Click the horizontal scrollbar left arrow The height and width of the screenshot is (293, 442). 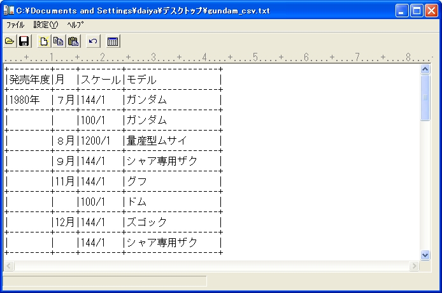point(9,266)
